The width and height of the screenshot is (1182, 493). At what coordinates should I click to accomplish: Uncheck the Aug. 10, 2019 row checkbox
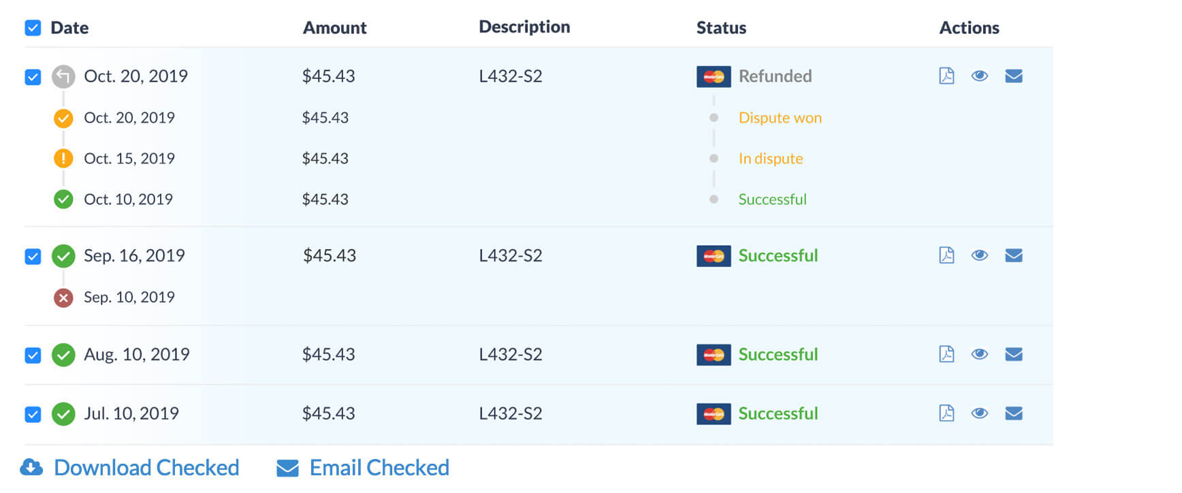tap(33, 355)
